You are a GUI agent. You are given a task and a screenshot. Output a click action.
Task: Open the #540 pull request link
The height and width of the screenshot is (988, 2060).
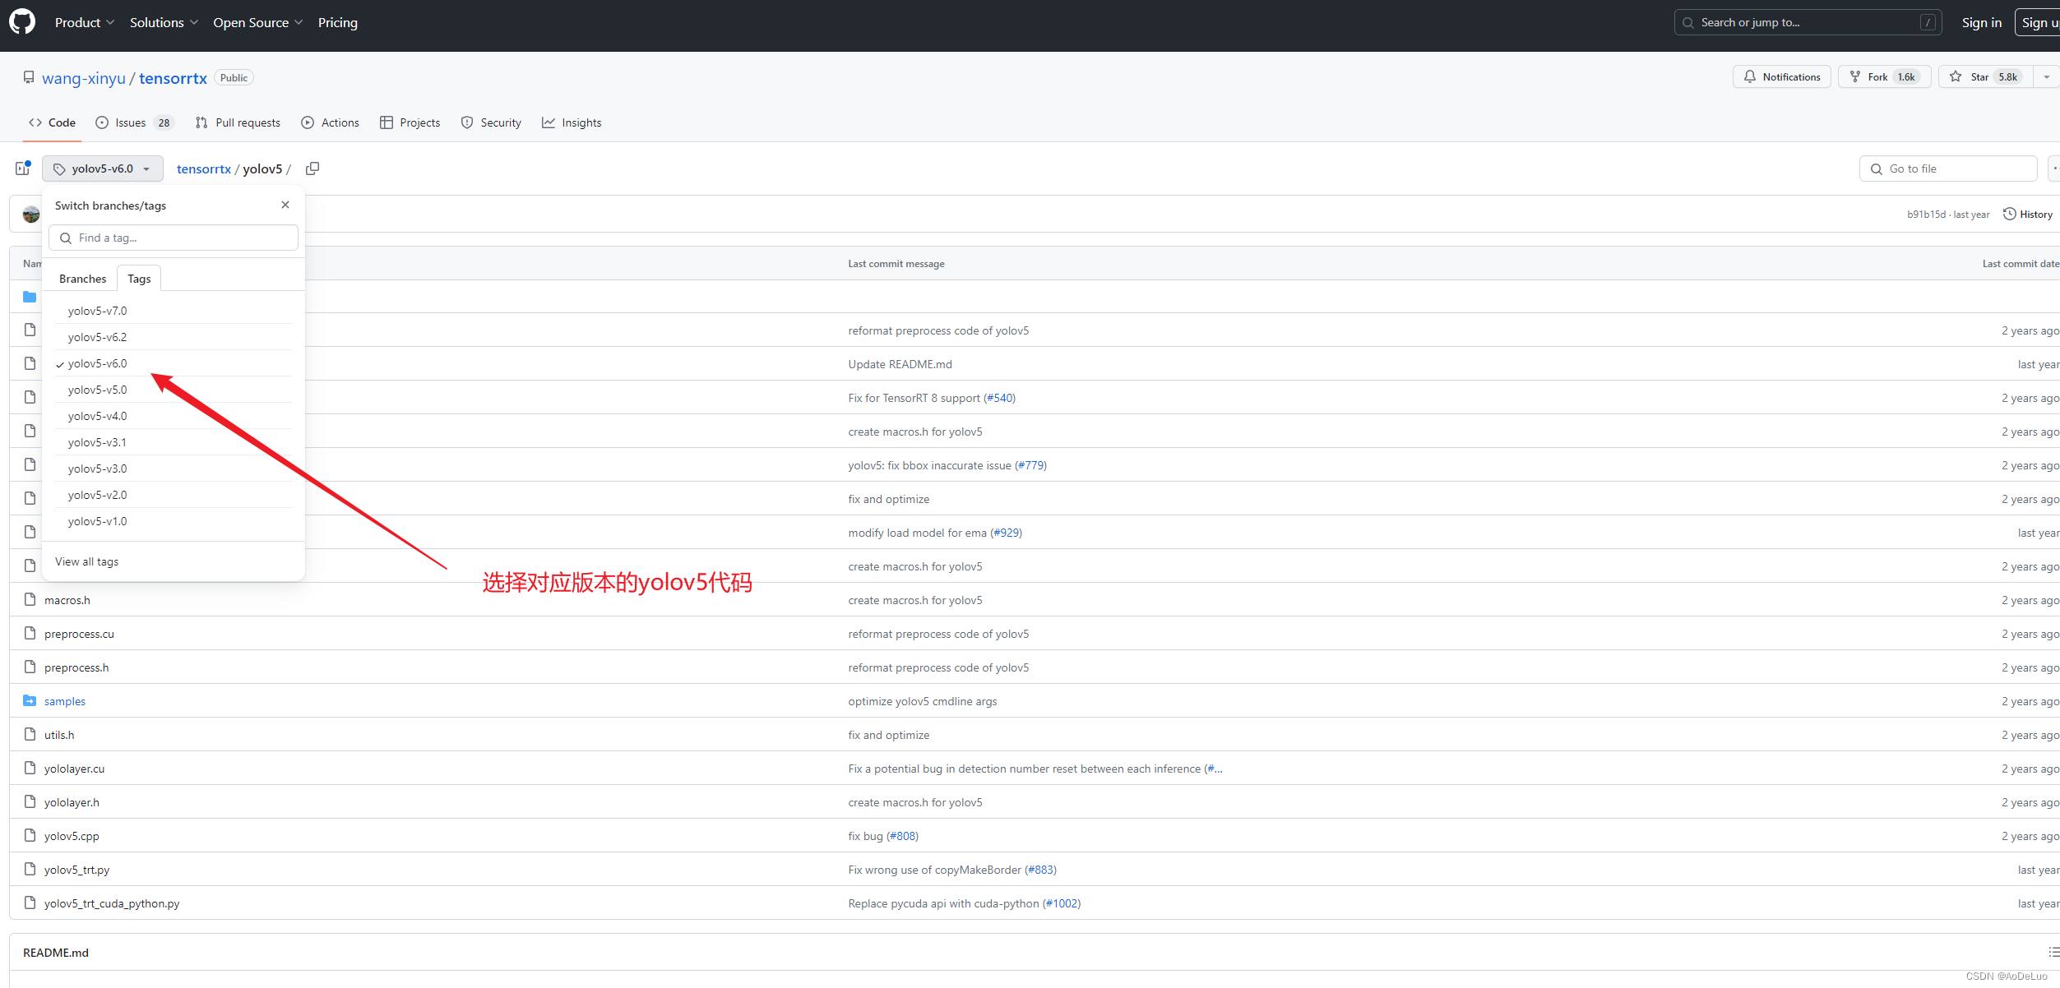point(999,398)
